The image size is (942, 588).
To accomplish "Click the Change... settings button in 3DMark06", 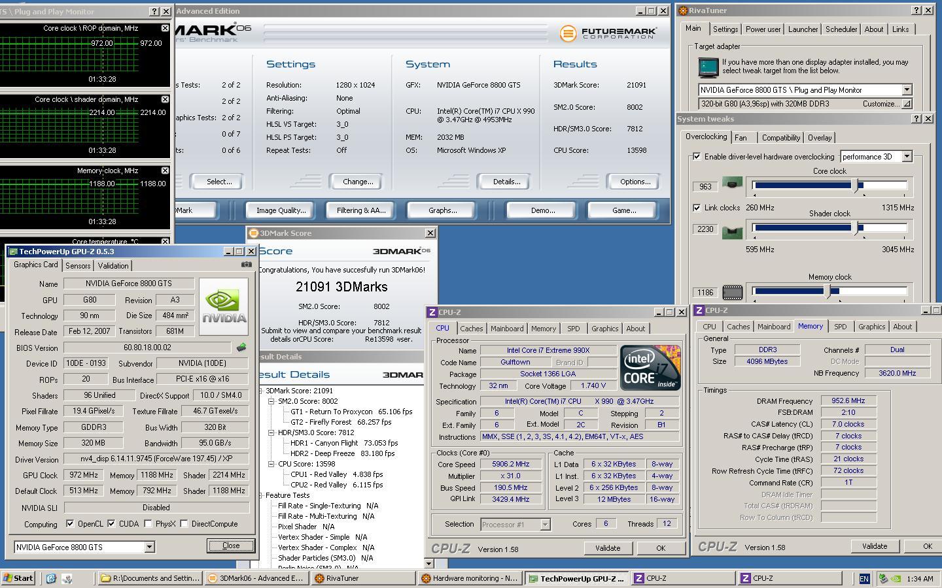I will (x=358, y=182).
